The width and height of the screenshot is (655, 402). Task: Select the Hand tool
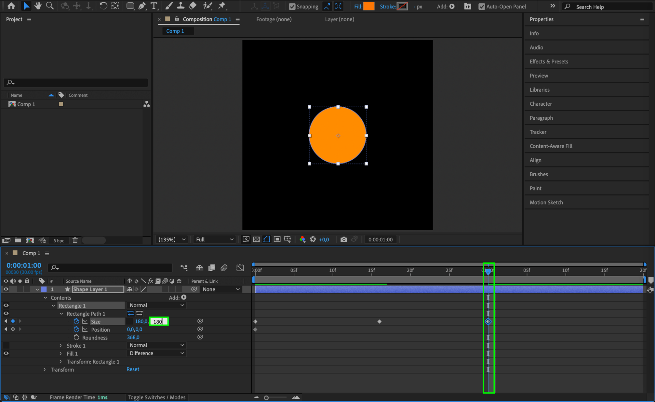pos(38,6)
